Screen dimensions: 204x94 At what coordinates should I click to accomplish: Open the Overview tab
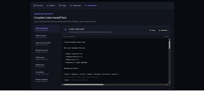coord(38,6)
